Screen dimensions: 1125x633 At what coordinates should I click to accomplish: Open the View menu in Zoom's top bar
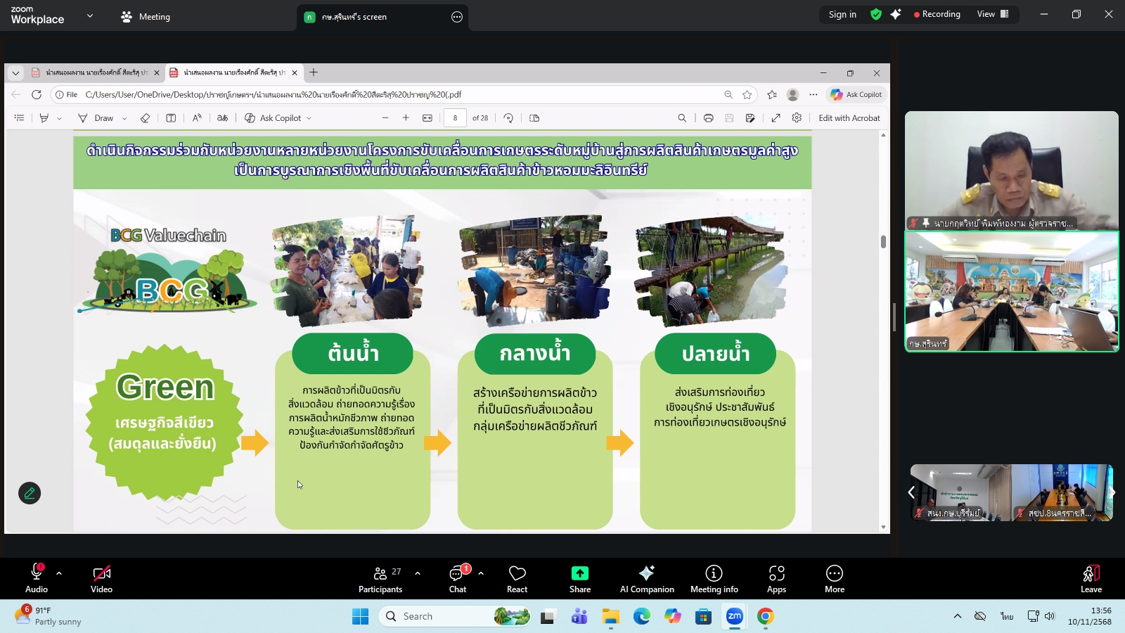click(987, 13)
